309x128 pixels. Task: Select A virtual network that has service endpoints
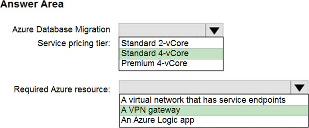(203, 100)
